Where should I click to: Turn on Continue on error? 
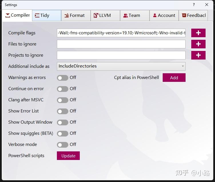(x=63, y=89)
